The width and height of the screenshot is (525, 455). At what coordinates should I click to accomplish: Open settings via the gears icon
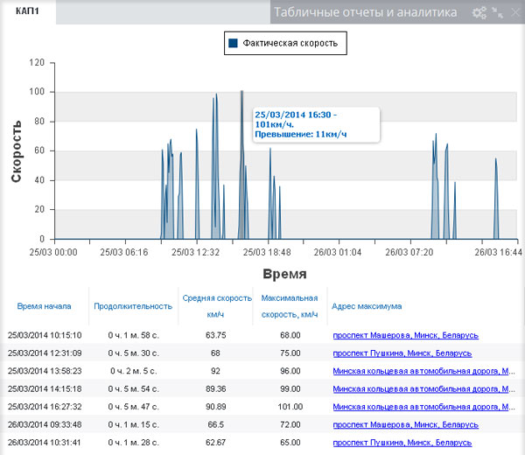pos(479,13)
